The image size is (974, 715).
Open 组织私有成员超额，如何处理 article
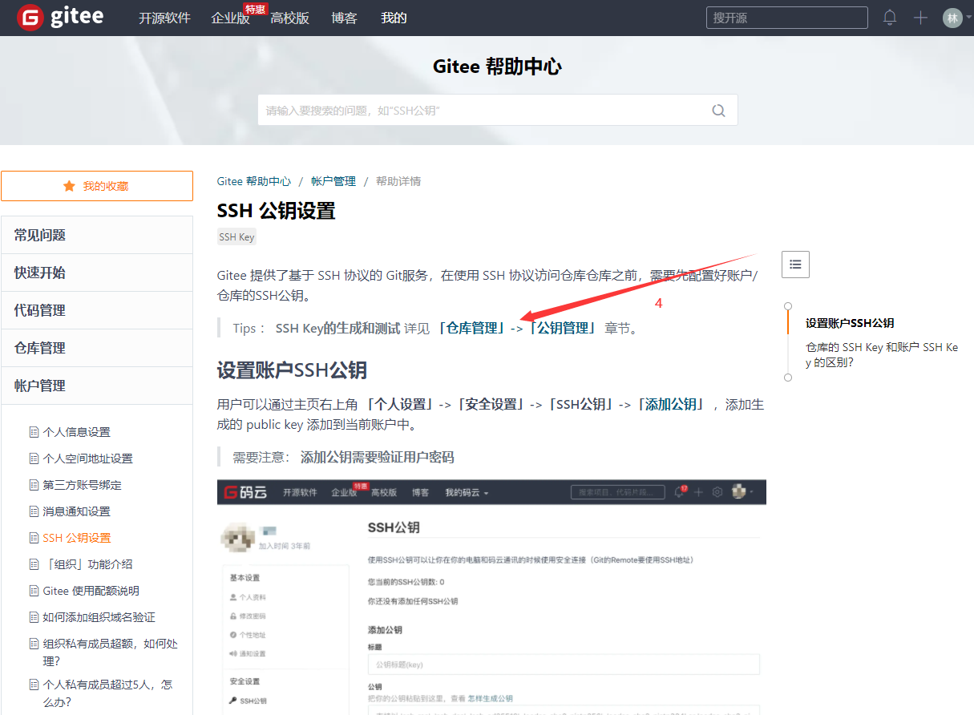[x=110, y=652]
